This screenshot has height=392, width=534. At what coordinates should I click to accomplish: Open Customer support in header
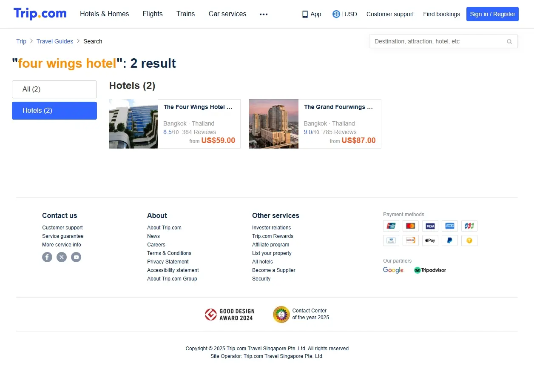tap(390, 14)
